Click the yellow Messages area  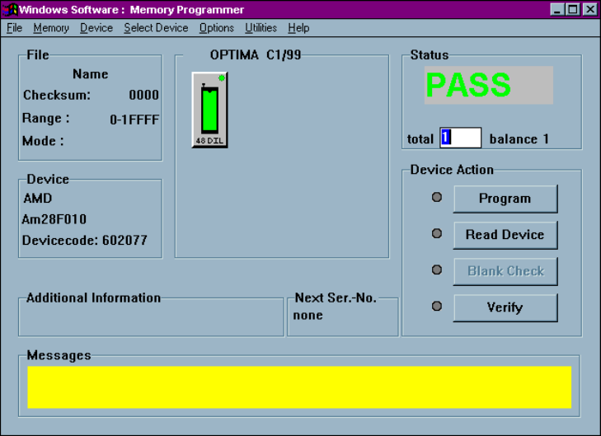pyautogui.click(x=299, y=387)
